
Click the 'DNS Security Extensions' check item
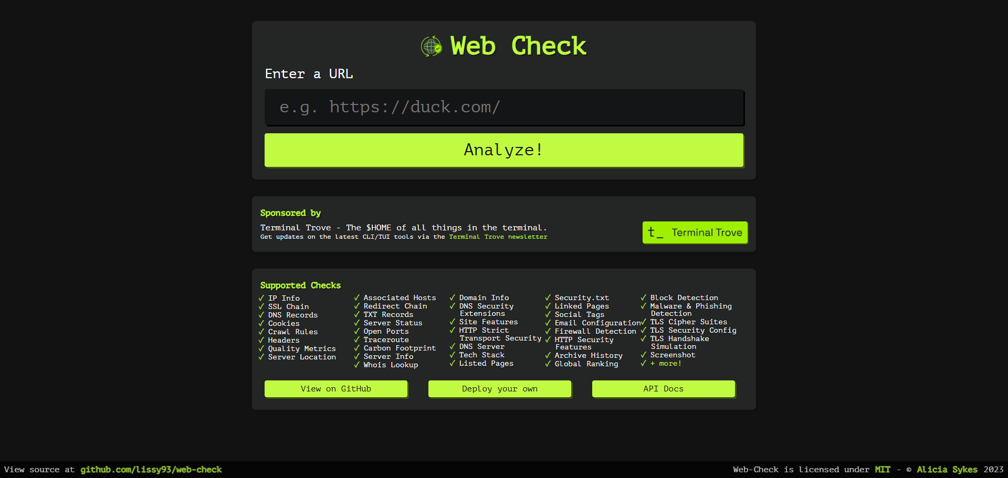[486, 310]
